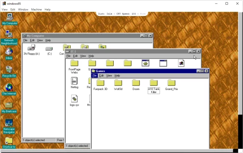Click '1 object(s) selected' in My Computer status bar
Viewport: 243px width, 153px height.
34,140
